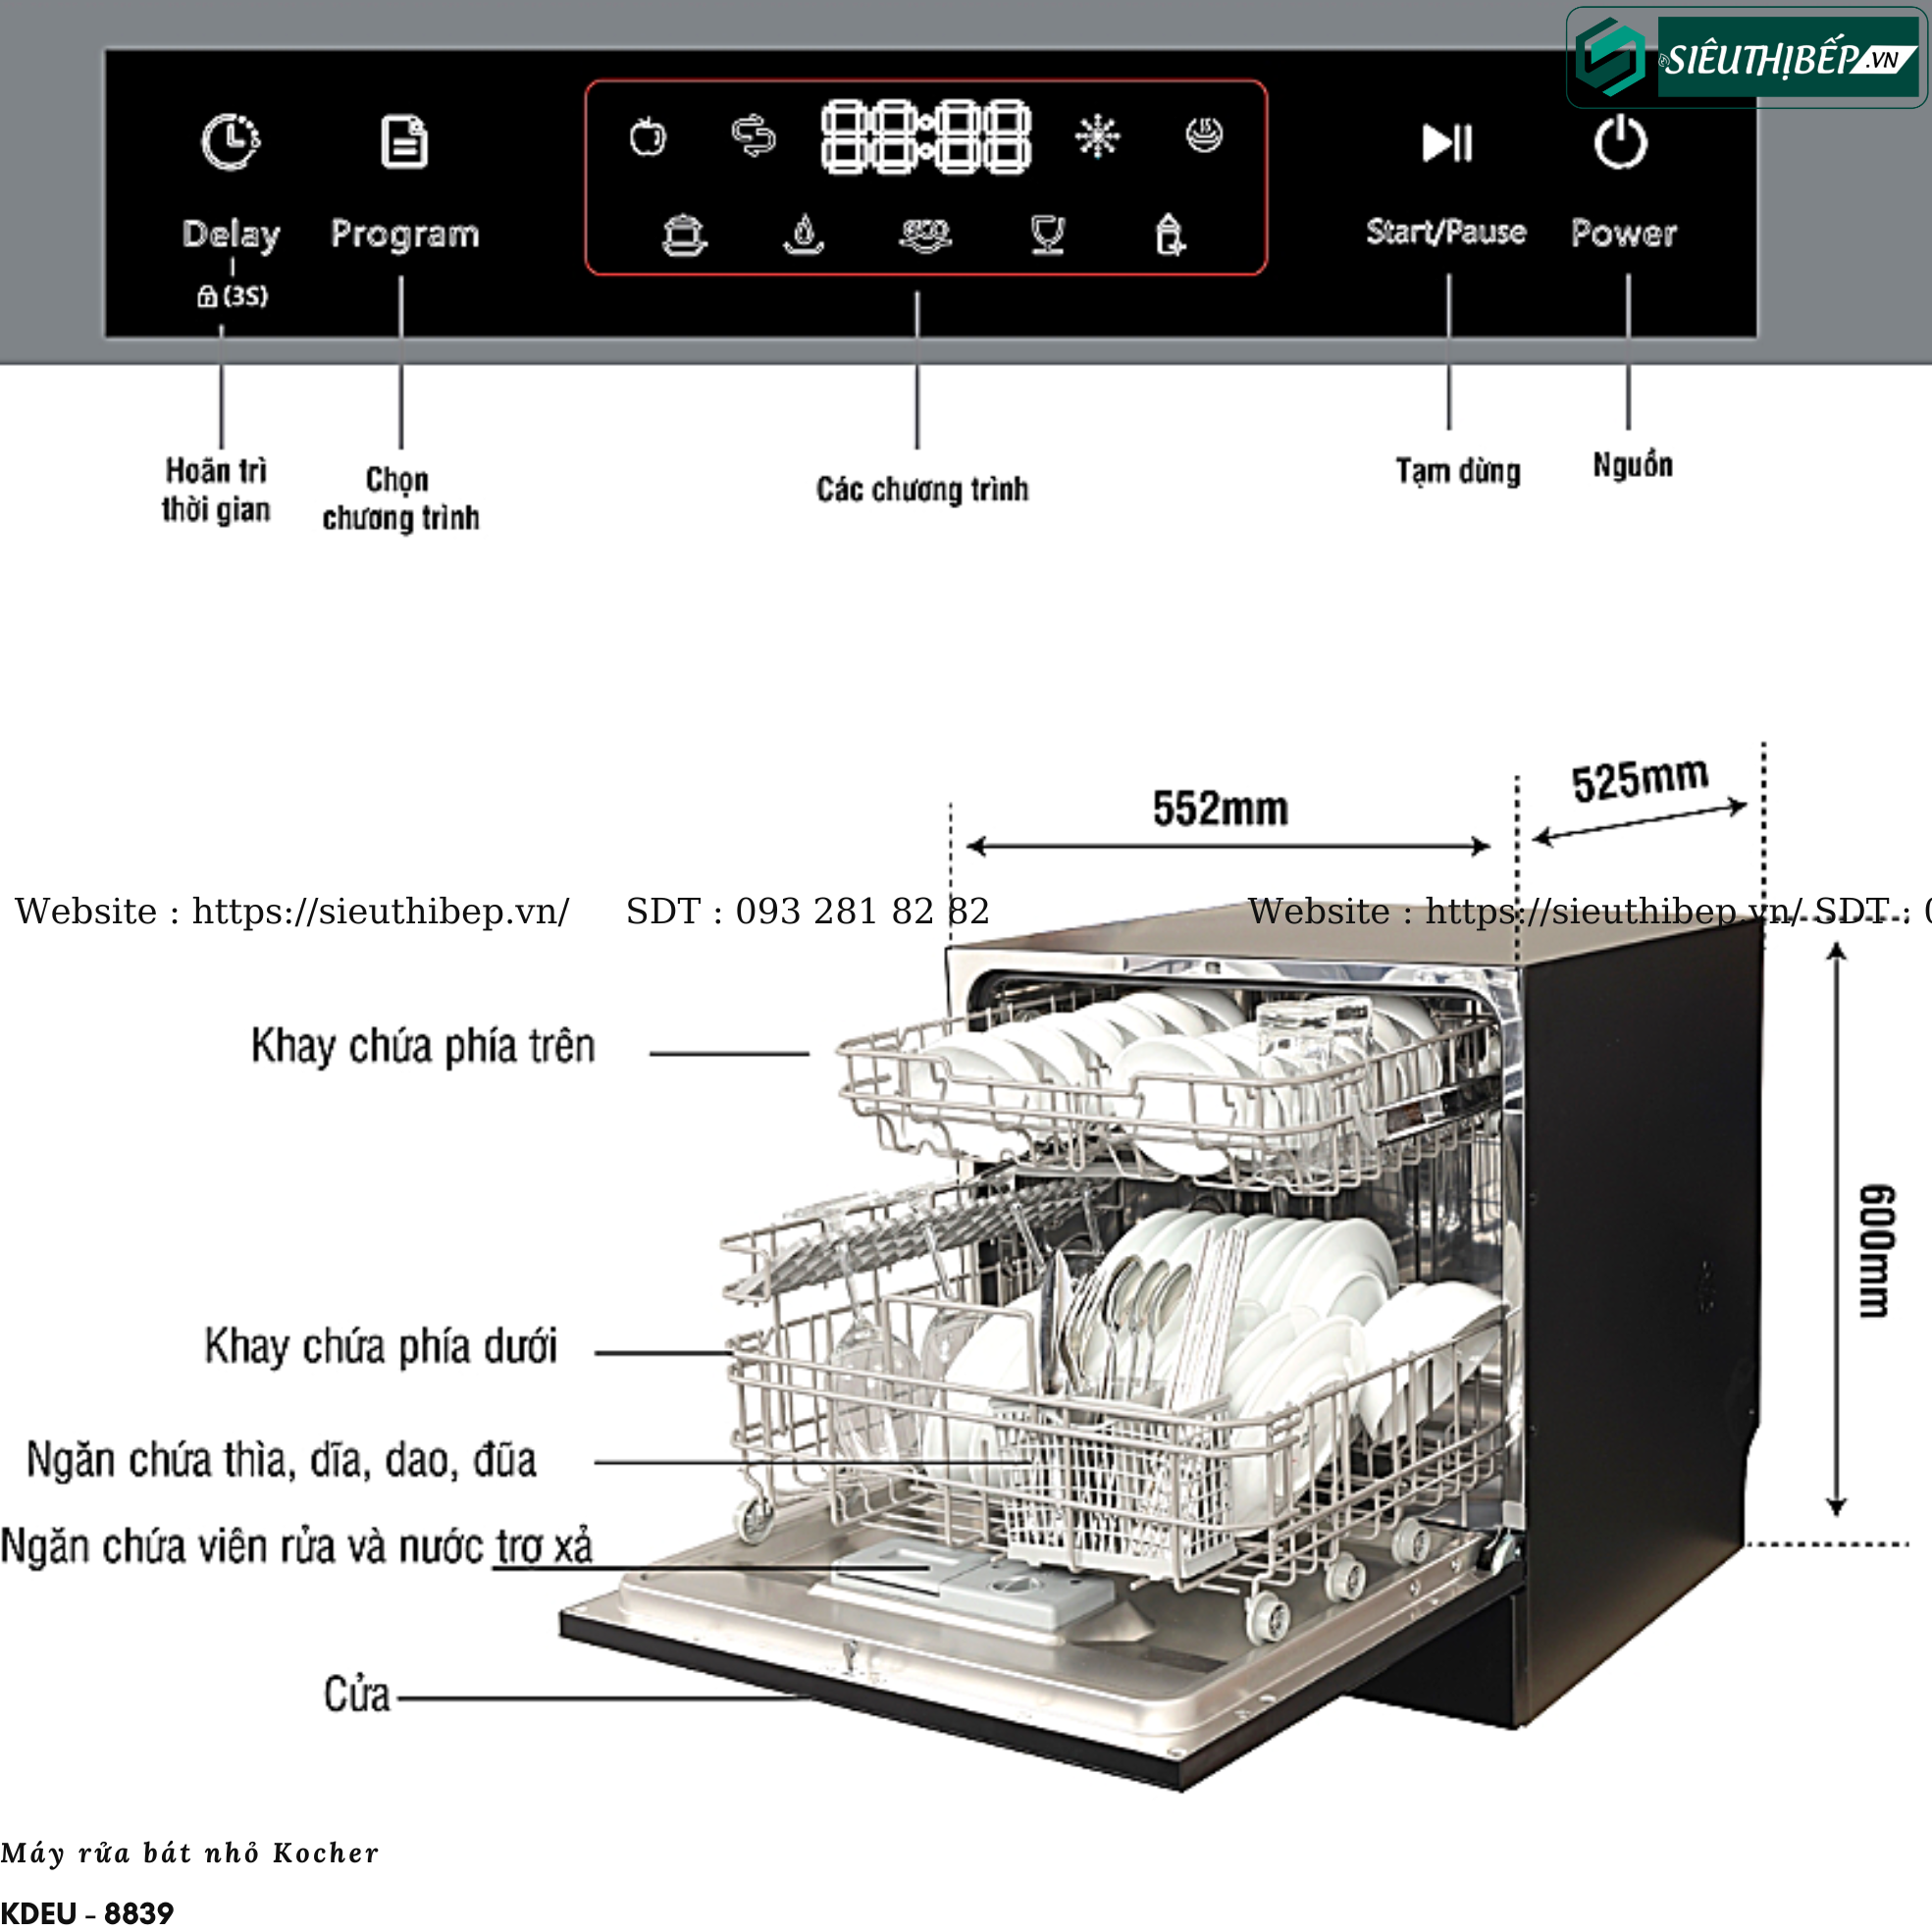Tap the Program document icon
This screenshot has width=1932, height=1932.
404,141
